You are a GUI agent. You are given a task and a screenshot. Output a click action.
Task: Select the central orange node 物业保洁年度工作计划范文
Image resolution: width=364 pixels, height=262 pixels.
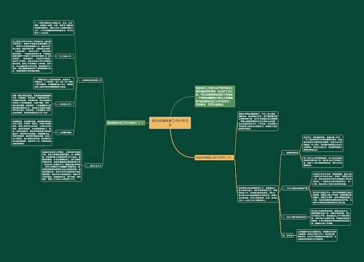(170, 123)
